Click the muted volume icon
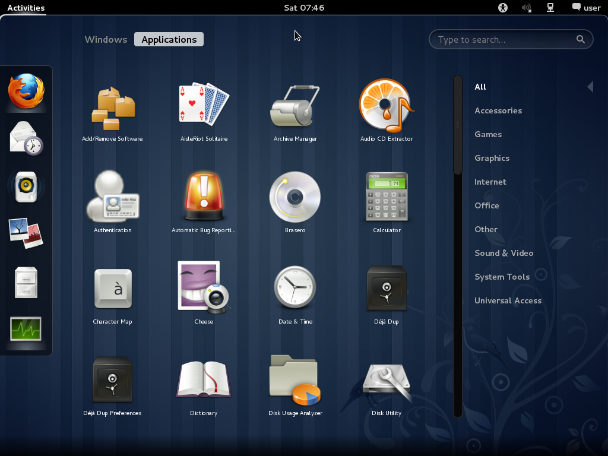 526,8
